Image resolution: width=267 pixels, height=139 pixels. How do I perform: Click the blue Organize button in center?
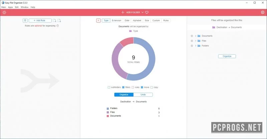pyautogui.click(x=124, y=95)
